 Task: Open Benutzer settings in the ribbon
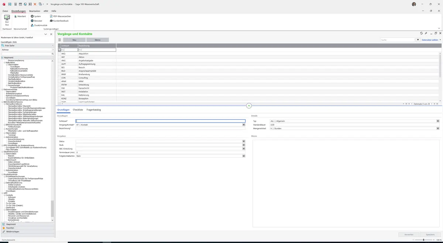[37, 21]
